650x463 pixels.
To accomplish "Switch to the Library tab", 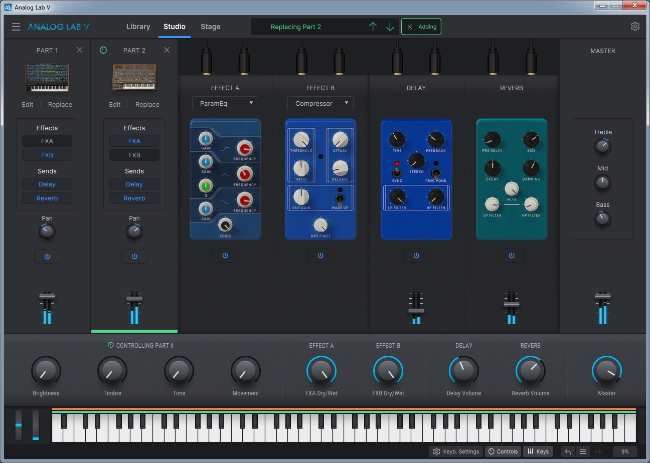I will click(x=138, y=27).
